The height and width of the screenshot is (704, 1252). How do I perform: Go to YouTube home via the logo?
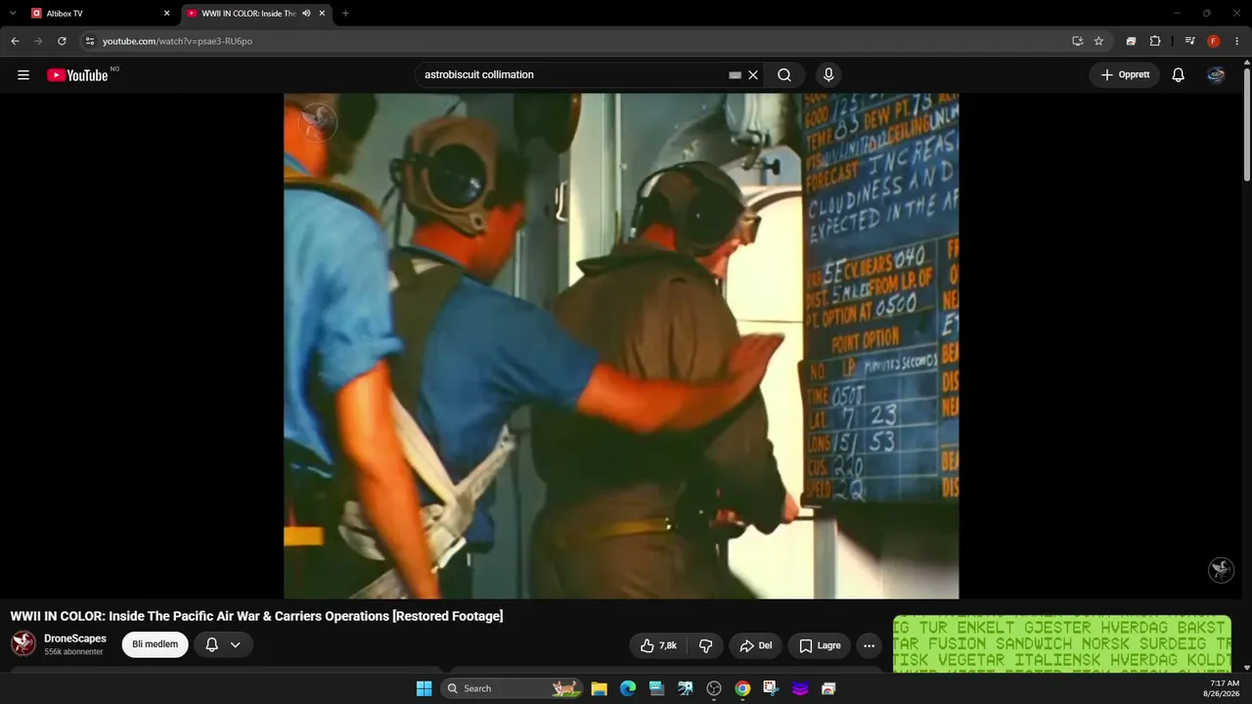pos(77,75)
